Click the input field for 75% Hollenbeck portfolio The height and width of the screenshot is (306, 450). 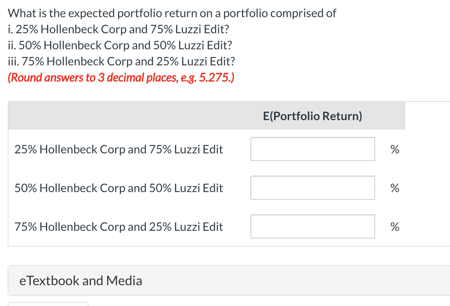coord(313,226)
